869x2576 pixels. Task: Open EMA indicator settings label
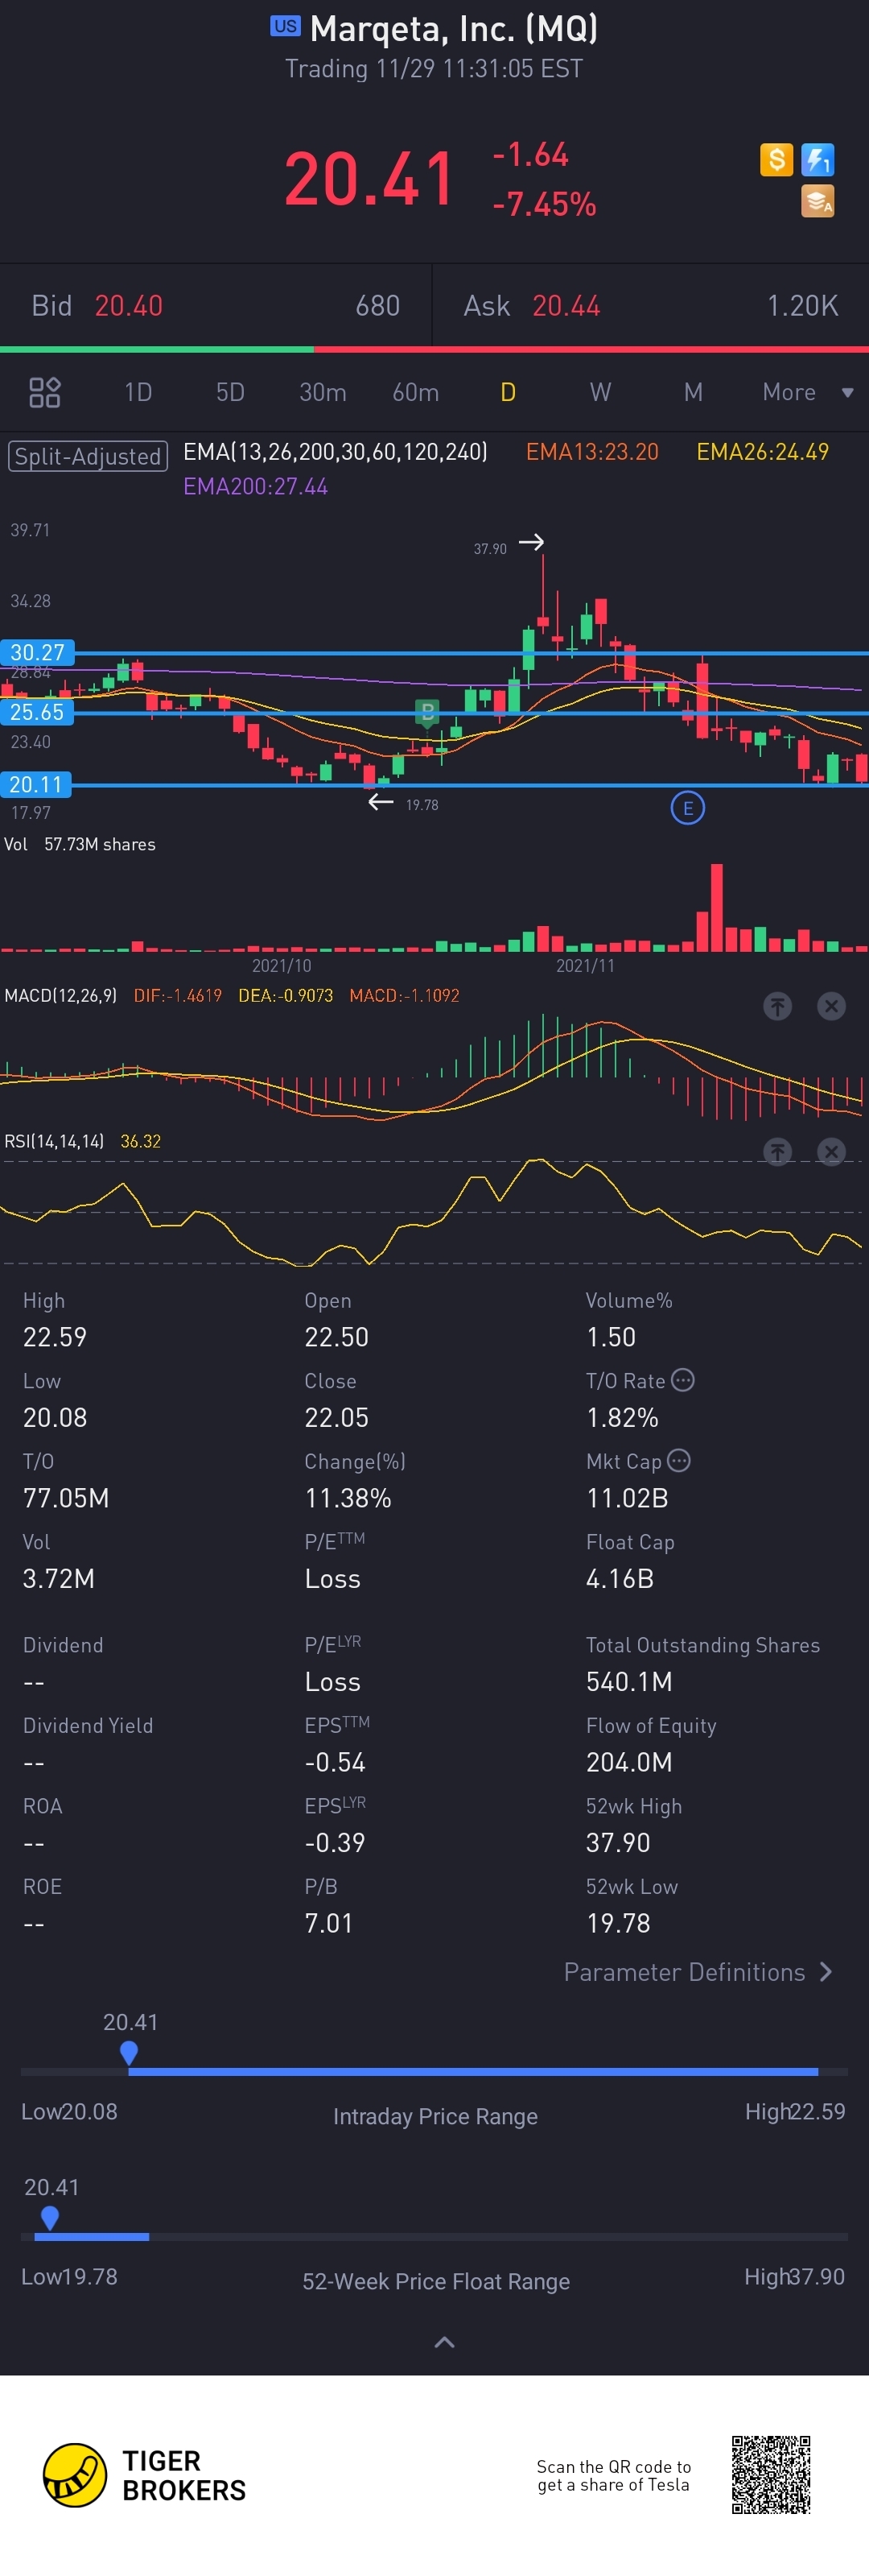tap(336, 452)
